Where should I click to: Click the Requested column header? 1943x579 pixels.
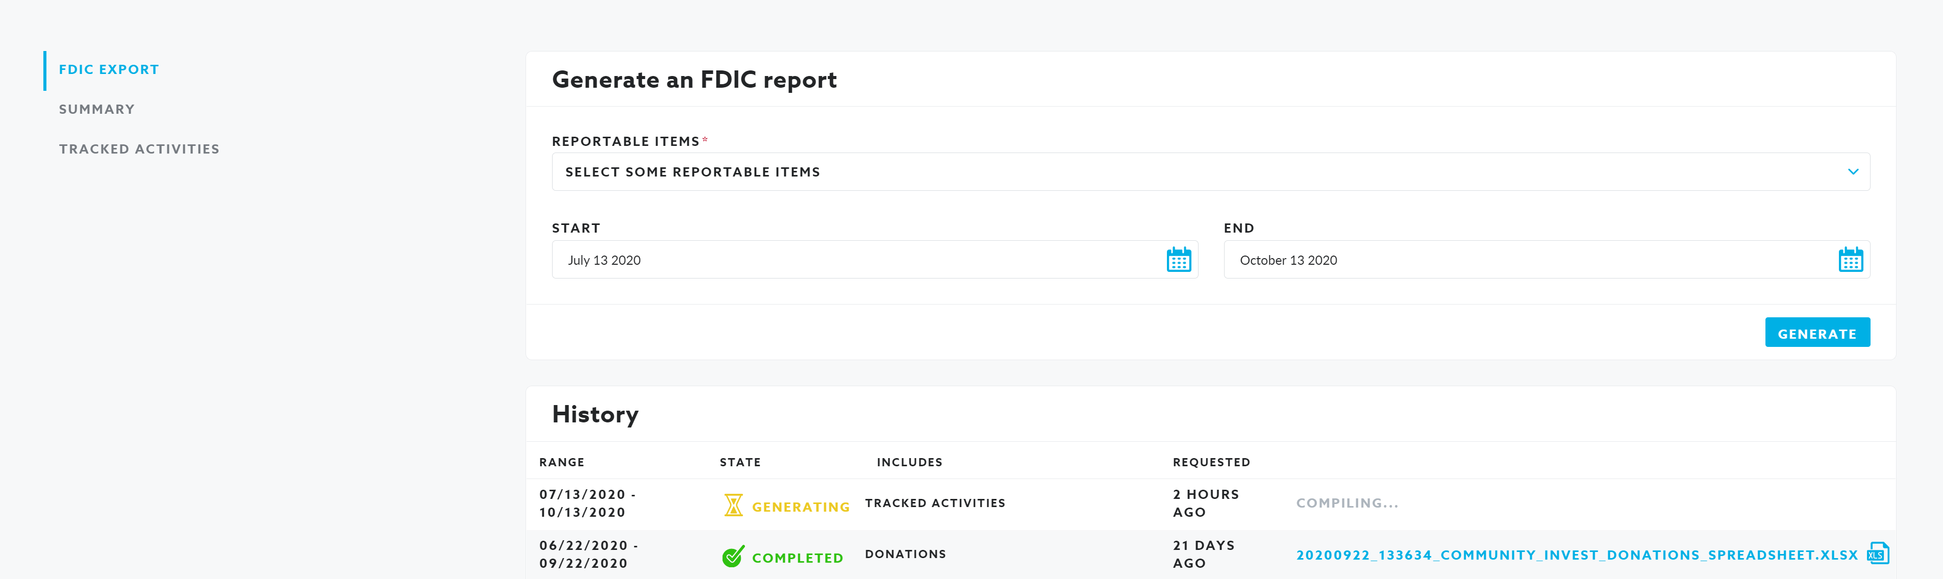click(1211, 462)
